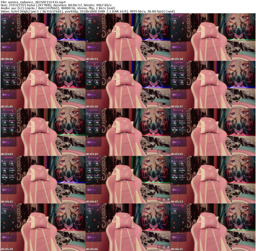Image resolution: width=256 pixels, height=251 pixels.
Task: Jump to the frame thumbnail stamped 00:06:06
Action: (x=128, y=227)
